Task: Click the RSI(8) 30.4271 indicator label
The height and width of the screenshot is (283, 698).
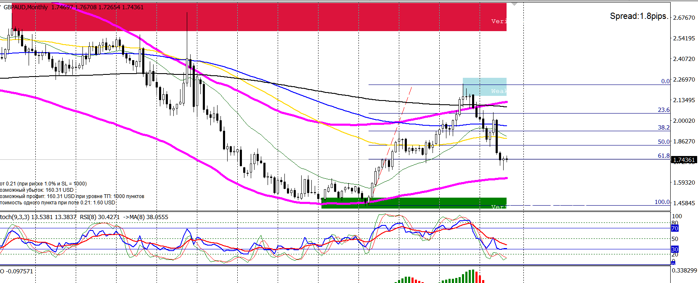Action: coord(100,217)
